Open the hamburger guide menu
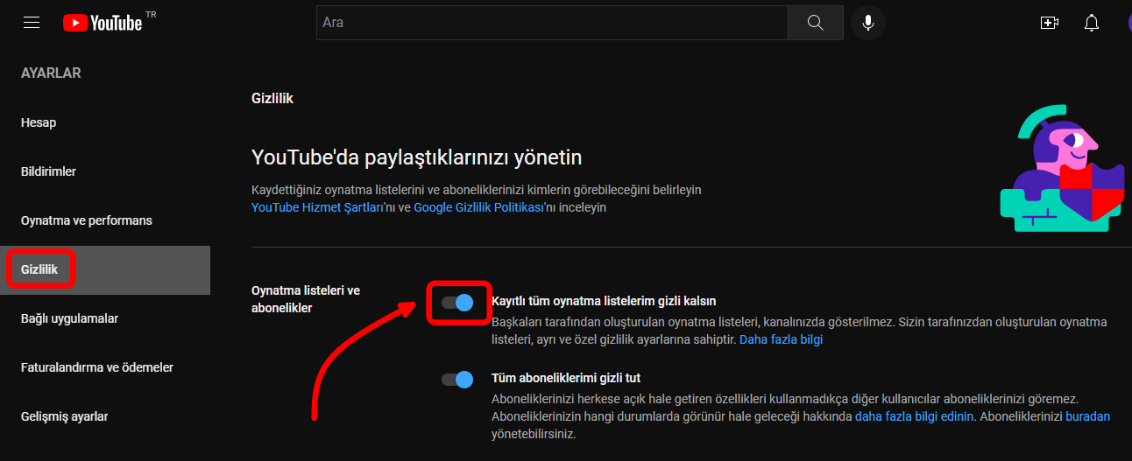This screenshot has height=461, width=1132. (x=32, y=23)
